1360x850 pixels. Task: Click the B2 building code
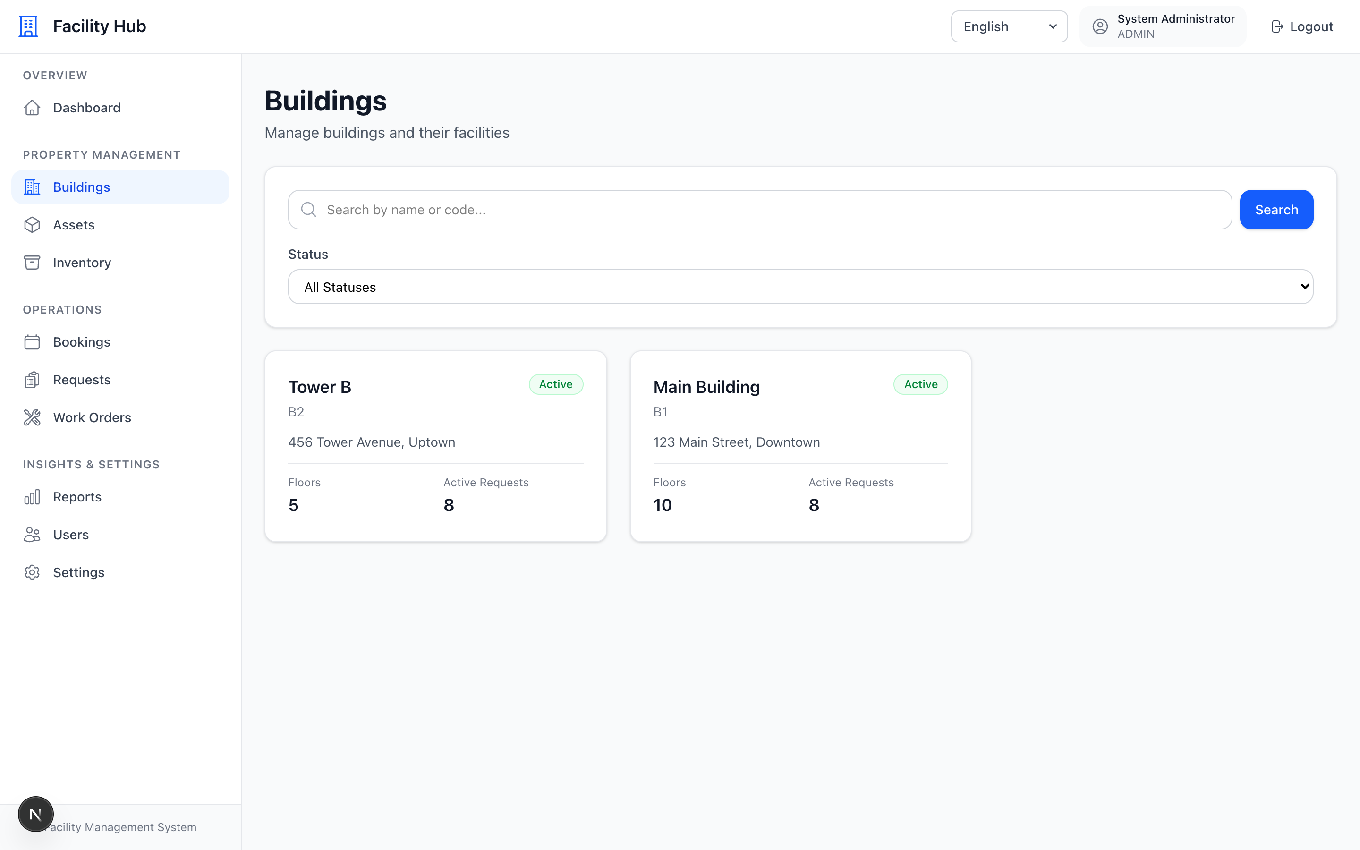pyautogui.click(x=296, y=412)
